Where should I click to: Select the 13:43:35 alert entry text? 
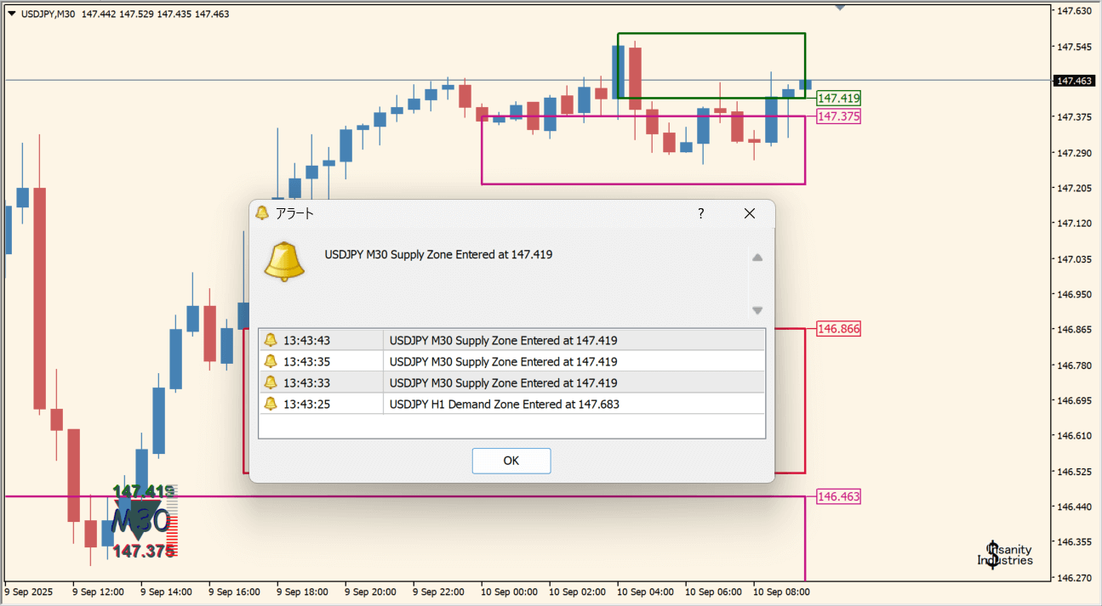[503, 362]
